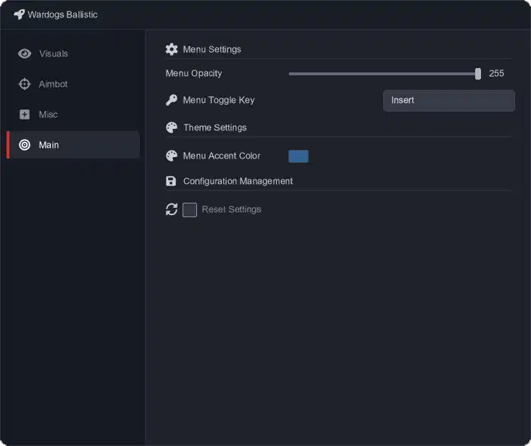531x446 pixels.
Task: Open the blue Menu Accent Color swatch
Action: click(298, 156)
